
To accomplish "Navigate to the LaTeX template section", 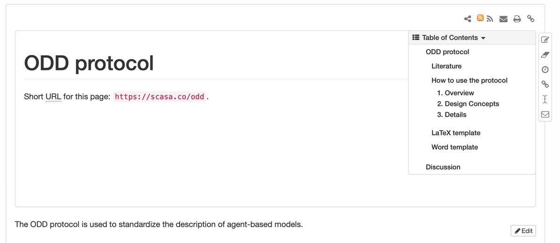I will click(456, 133).
